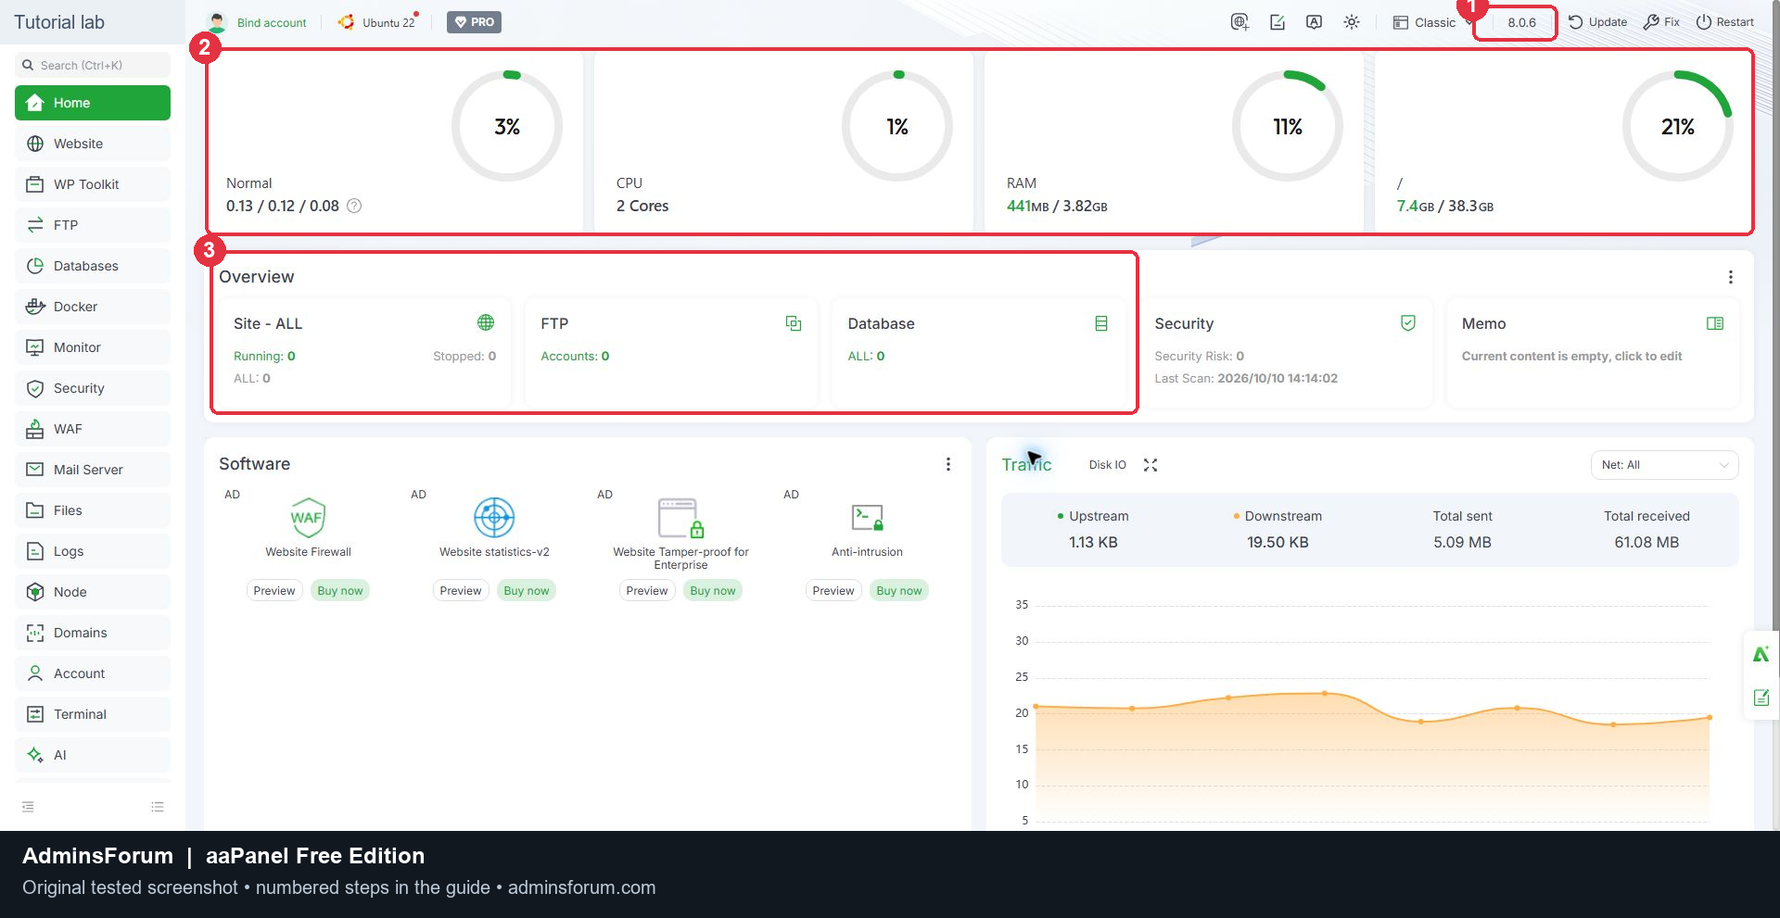The height and width of the screenshot is (918, 1780).
Task: Click the Monitor icon in sidebar
Action: point(35,347)
